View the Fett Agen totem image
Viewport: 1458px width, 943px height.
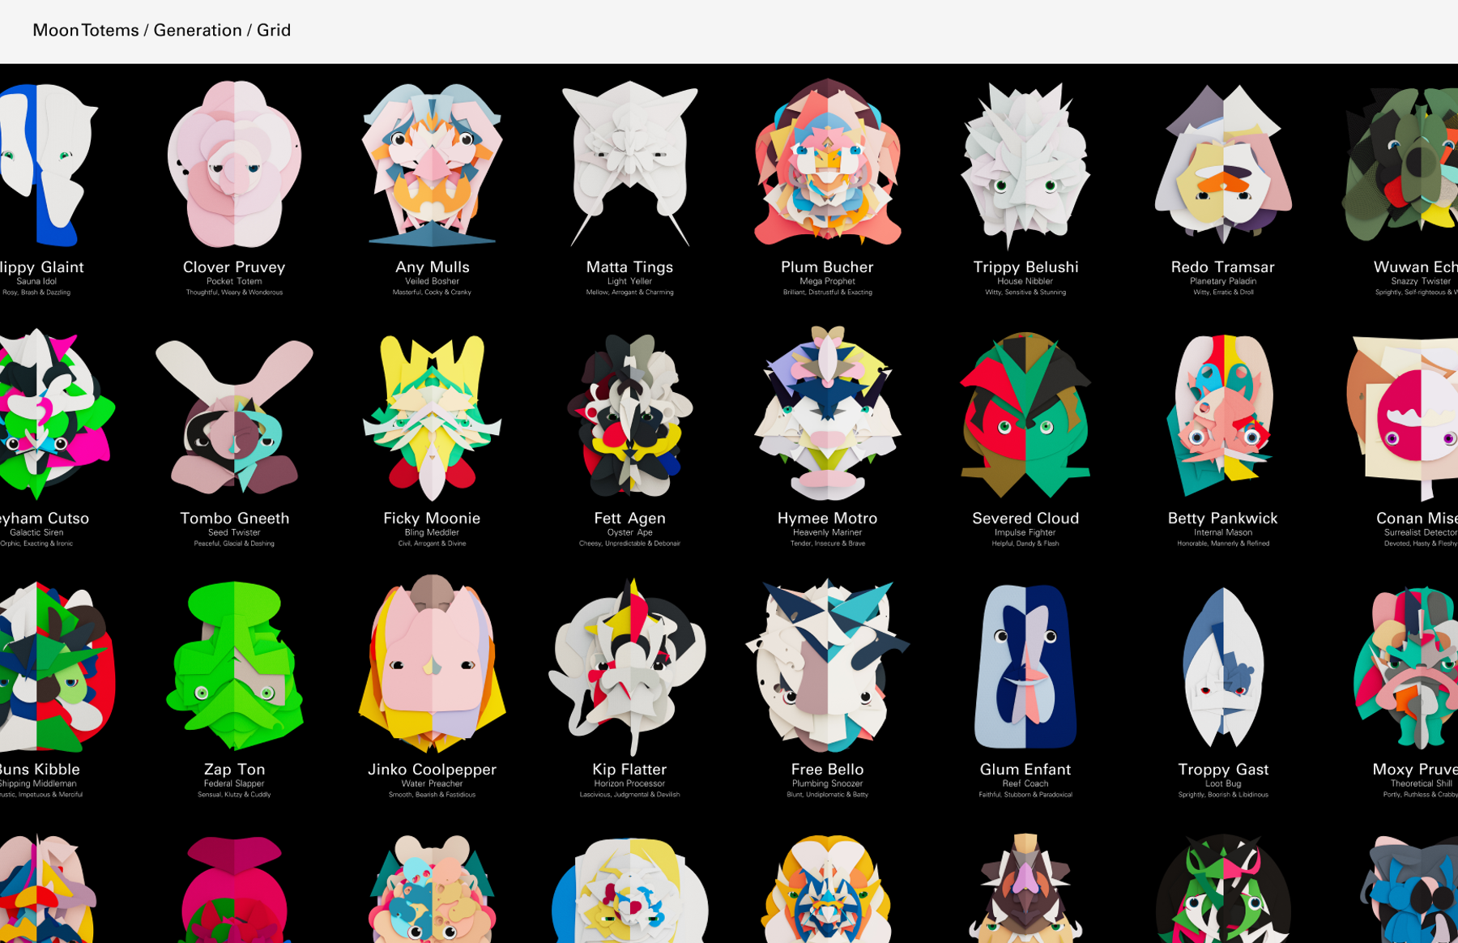point(630,415)
